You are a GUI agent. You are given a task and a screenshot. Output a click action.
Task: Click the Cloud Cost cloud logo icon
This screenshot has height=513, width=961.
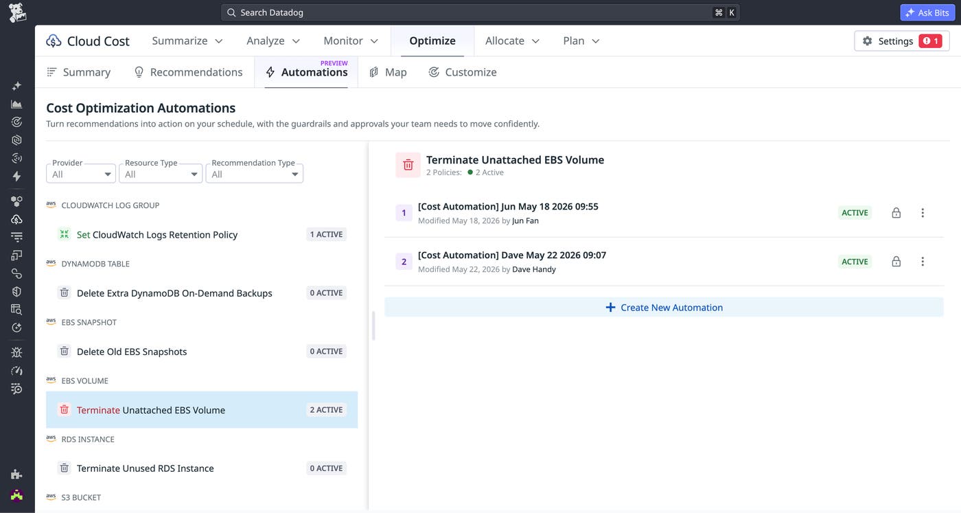click(x=54, y=41)
